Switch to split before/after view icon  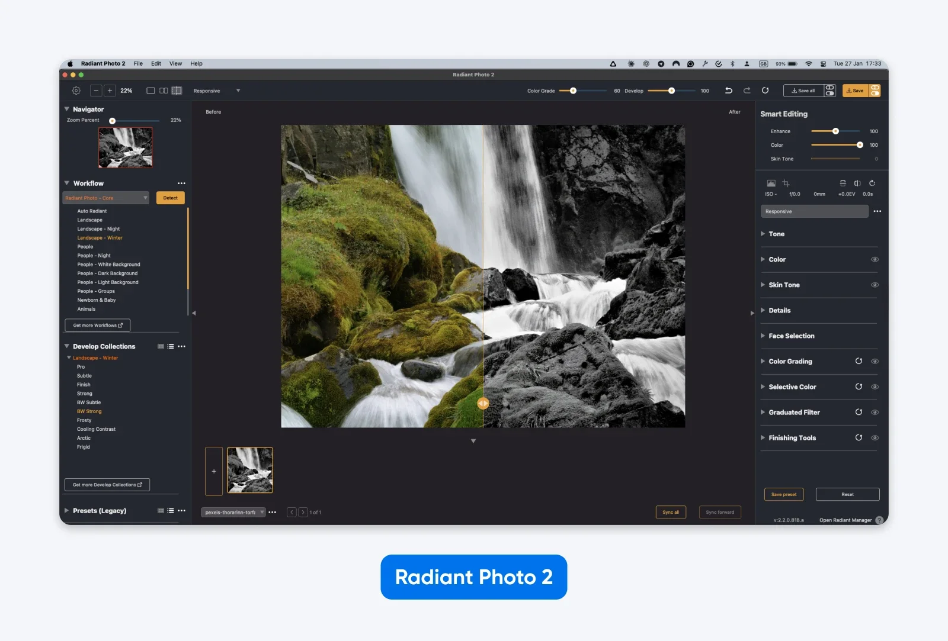click(177, 91)
